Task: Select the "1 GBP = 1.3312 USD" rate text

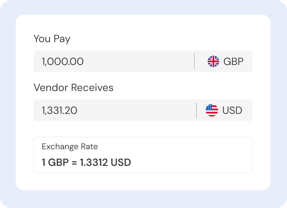Action: pos(86,162)
